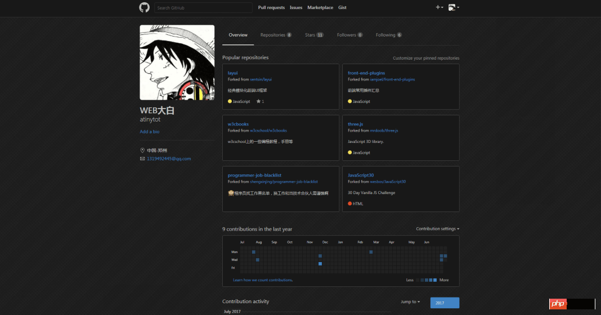This screenshot has height=315, width=601.
Task: Click the Search GitHub input field
Action: pos(203,7)
